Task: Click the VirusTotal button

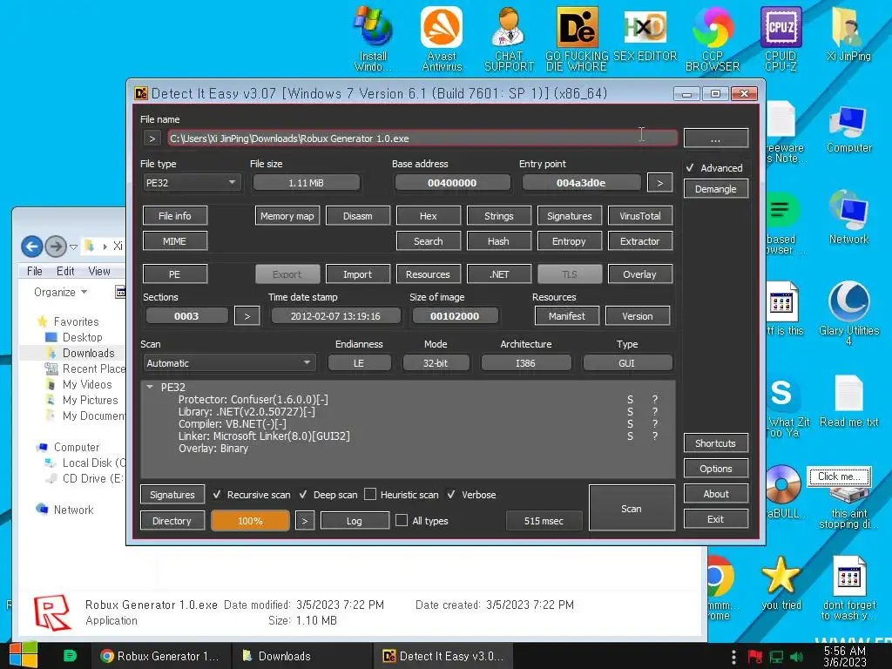Action: coord(640,216)
